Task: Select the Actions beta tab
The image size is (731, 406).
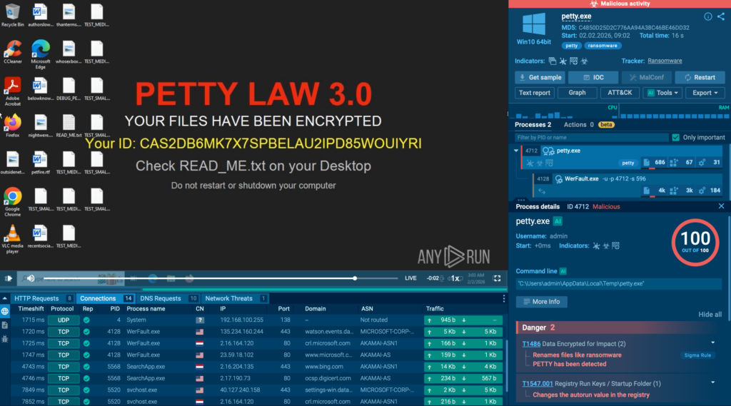Action: (x=589, y=124)
